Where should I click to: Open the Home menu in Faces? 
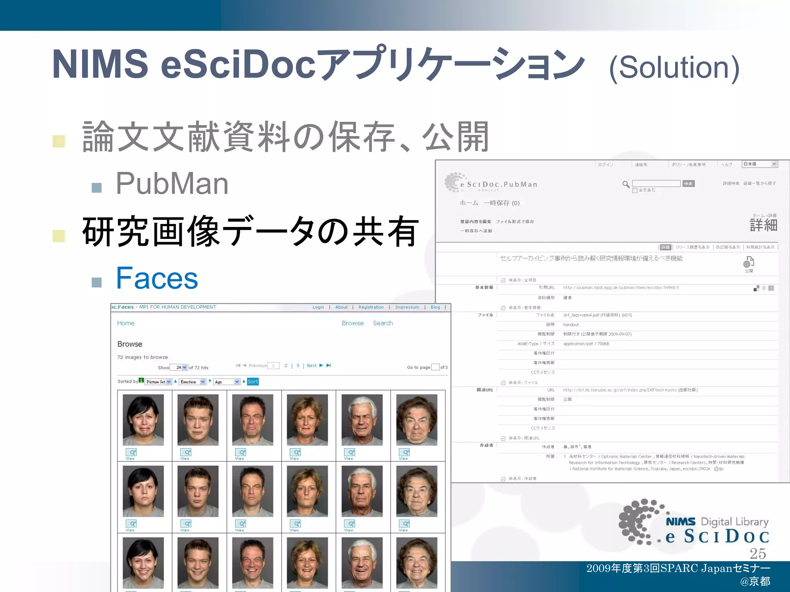pos(126,323)
